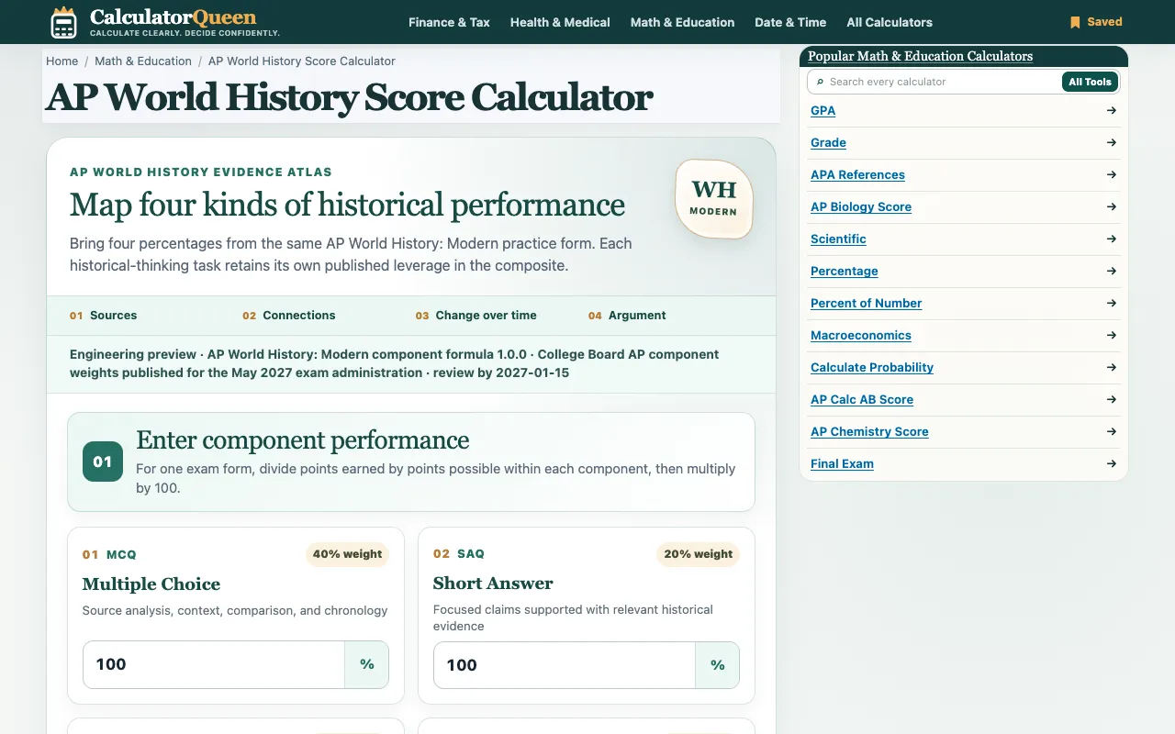Click the All Tools button
Image resolution: width=1175 pixels, height=734 pixels.
[1090, 82]
